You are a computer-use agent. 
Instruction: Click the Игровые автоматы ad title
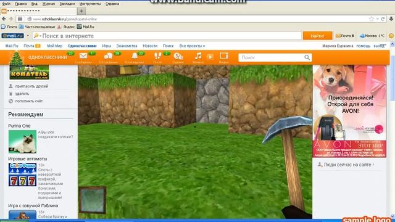[27, 159]
